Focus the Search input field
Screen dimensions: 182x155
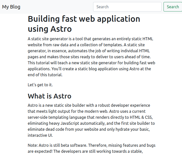(127, 7)
